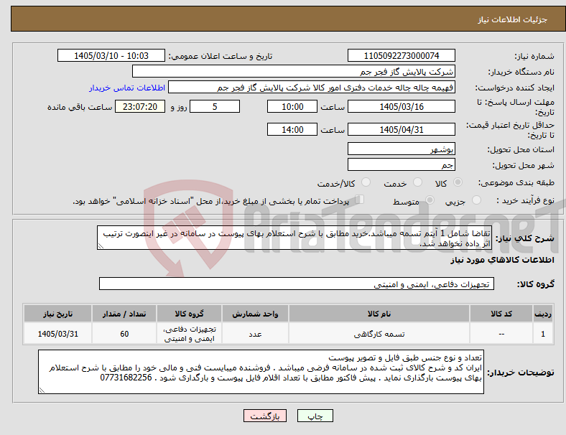Select the کالا/خدمت radio button
Image resolution: width=566 pixels, height=435 pixels.
pyautogui.click(x=366, y=182)
